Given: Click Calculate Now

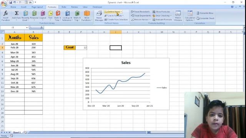Looking at the screenshot, I should tap(205, 13).
